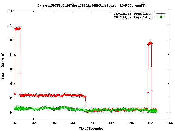Image resolution: width=175 pixels, height=131 pixels.
Task: Click the x-axis tick label 140
Action: 150,123
